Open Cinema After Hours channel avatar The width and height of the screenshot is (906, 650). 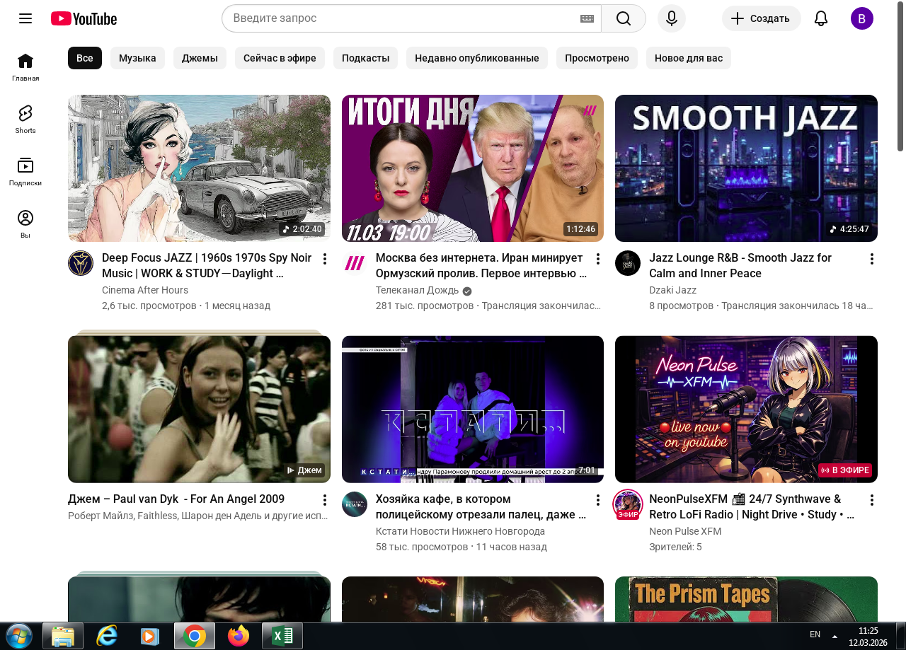click(81, 263)
